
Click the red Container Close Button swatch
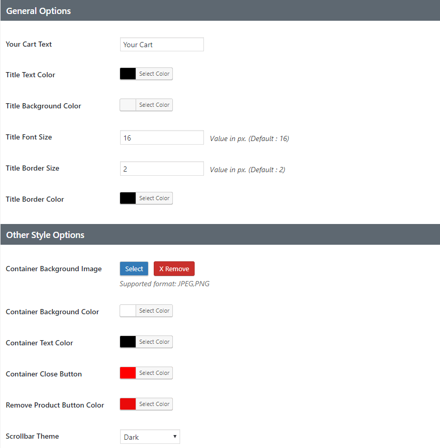pyautogui.click(x=128, y=373)
